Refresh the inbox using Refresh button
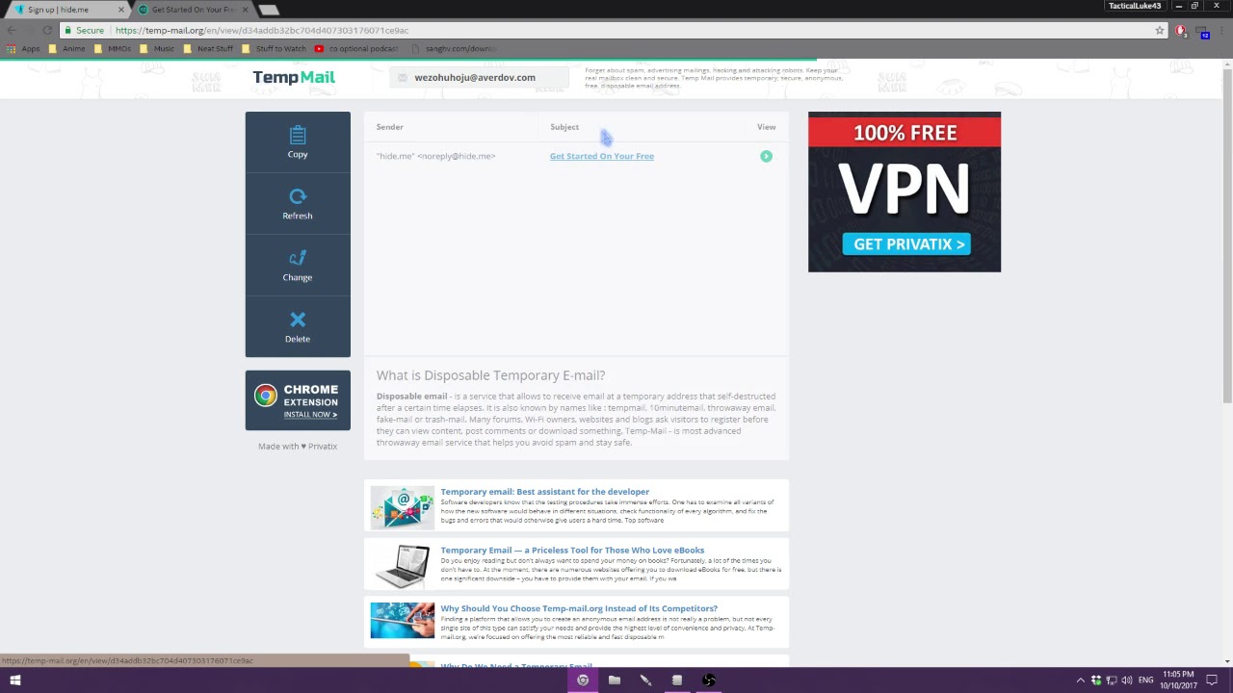 [298, 204]
